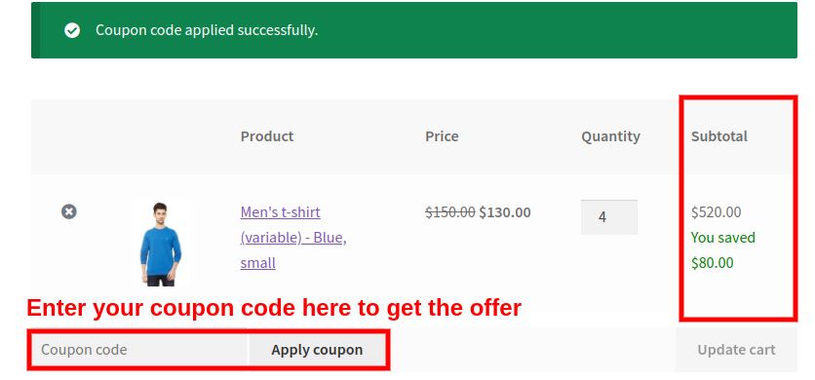Click the green $80.00 savings amount

[x=712, y=263]
